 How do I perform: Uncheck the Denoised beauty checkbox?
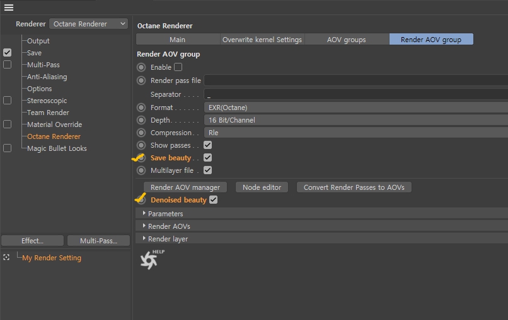(x=213, y=200)
